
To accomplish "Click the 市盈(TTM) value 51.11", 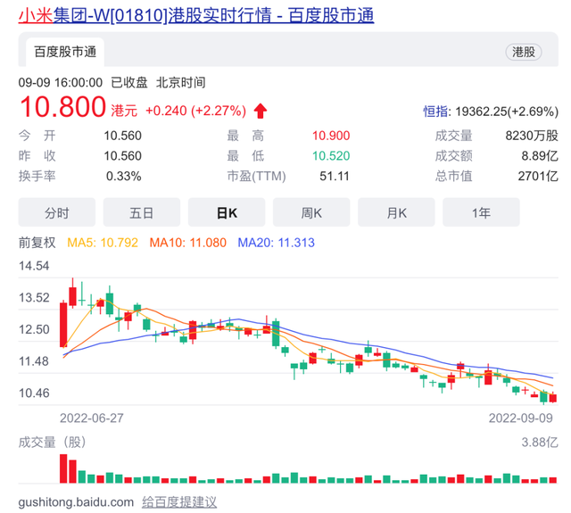I will point(335,177).
